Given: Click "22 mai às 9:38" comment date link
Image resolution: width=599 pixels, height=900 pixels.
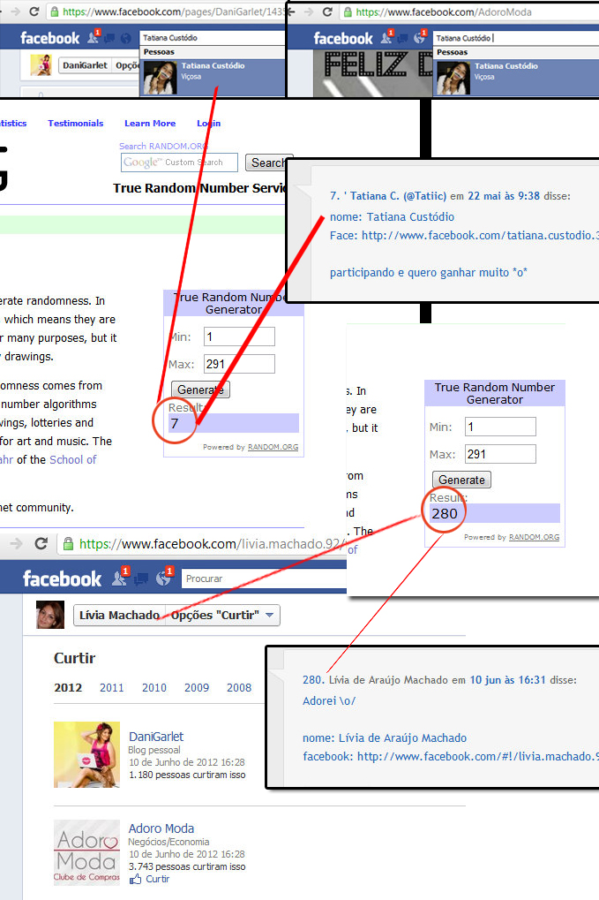Looking at the screenshot, I should 504,196.
